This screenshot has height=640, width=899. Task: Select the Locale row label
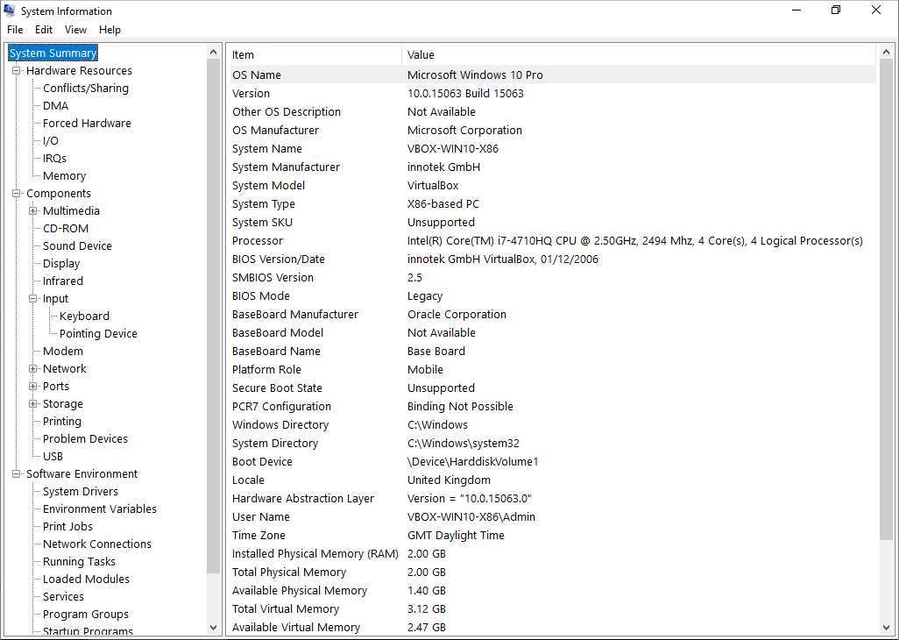click(248, 480)
